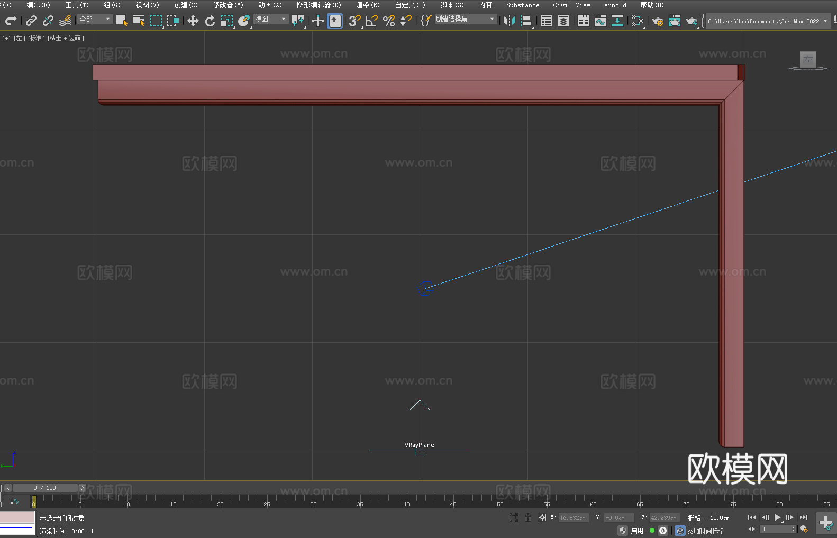The height and width of the screenshot is (538, 837).
Task: Open the Schematic View icon
Action: (x=638, y=21)
